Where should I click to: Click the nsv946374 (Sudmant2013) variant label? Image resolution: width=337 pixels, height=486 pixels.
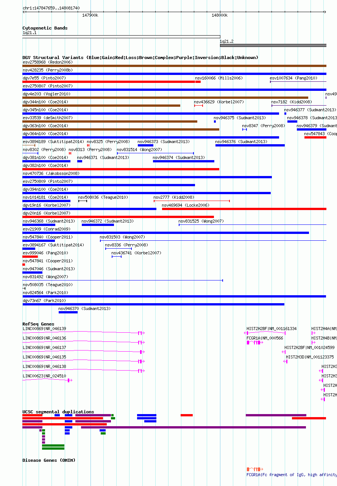click(x=179, y=157)
